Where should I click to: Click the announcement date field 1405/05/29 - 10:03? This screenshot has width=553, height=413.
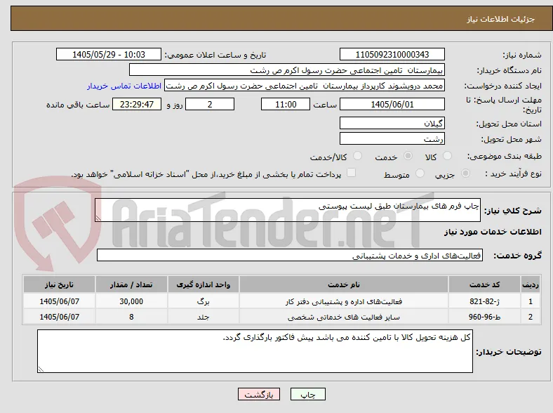(109, 54)
